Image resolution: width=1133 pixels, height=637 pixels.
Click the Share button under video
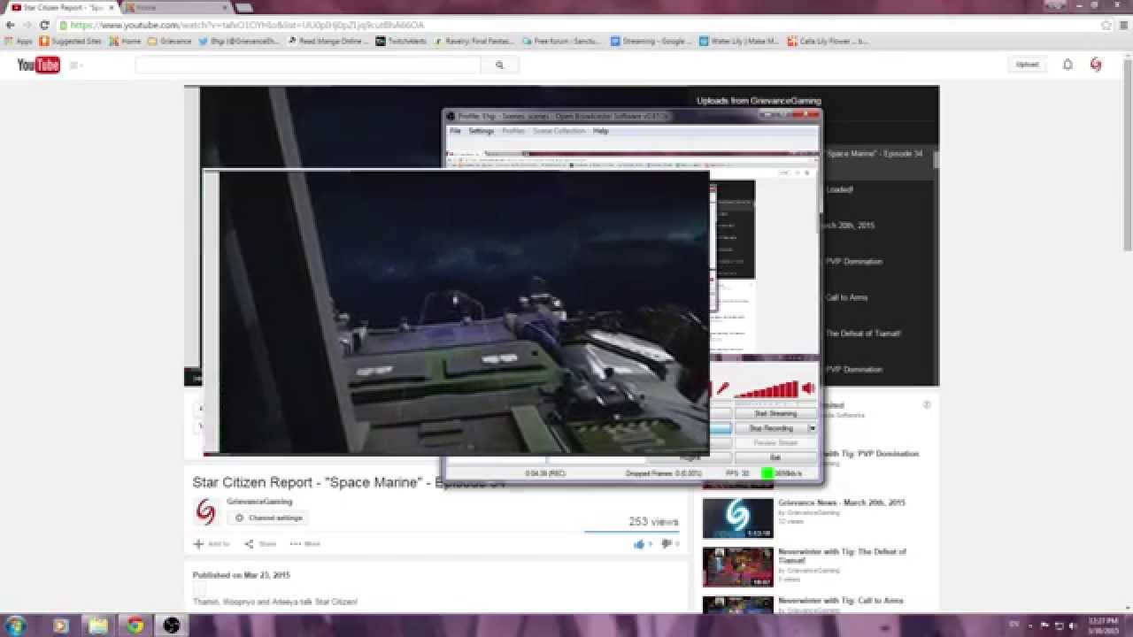pyautogui.click(x=260, y=544)
